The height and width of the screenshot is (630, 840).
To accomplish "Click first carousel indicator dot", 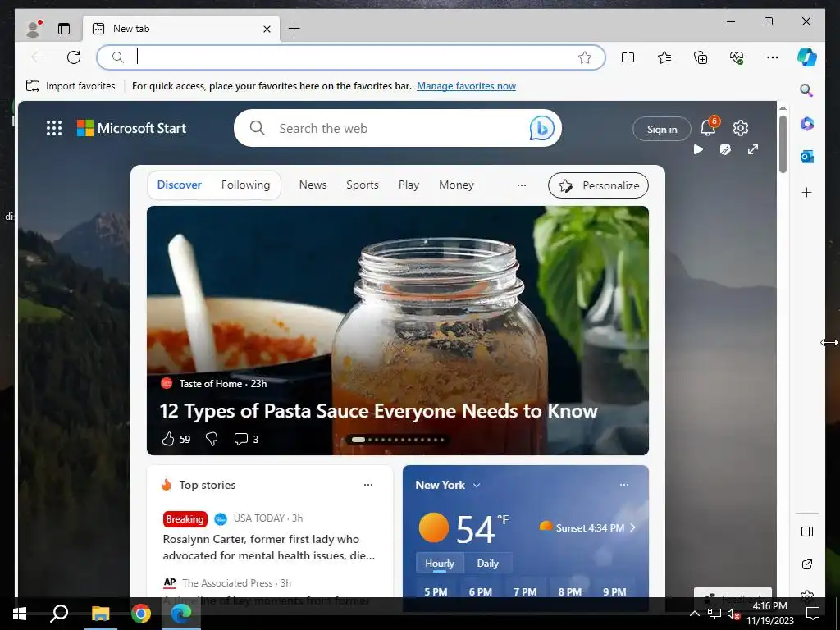I will (x=358, y=440).
